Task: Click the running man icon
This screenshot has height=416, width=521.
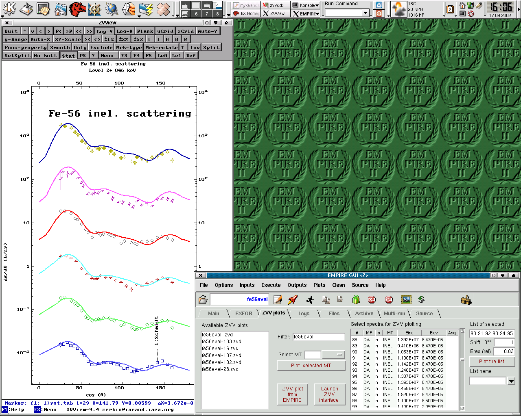Action: [310, 300]
